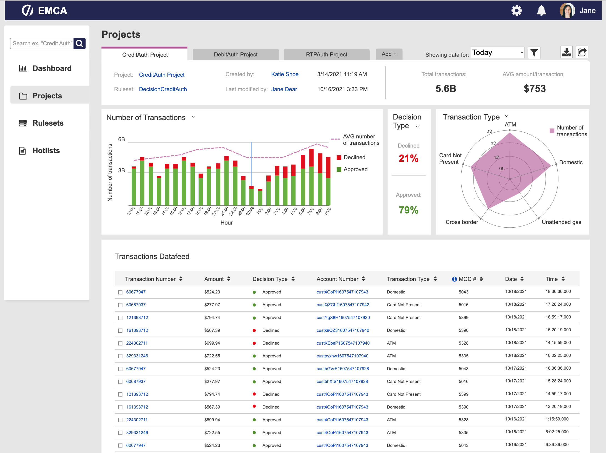606x453 pixels.
Task: Open the DecisionCreditAuth ruleset link
Action: click(163, 89)
